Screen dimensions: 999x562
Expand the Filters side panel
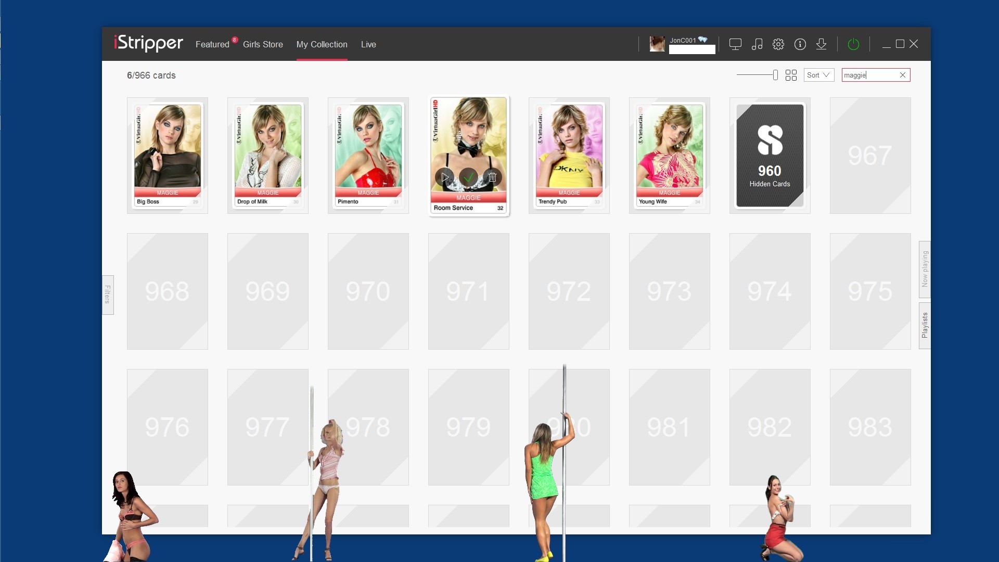(x=108, y=295)
